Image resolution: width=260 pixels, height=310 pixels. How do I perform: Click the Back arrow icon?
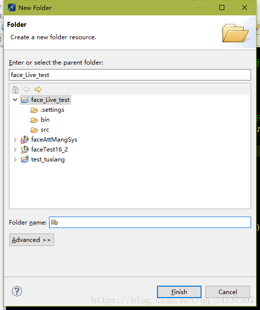(x=27, y=89)
